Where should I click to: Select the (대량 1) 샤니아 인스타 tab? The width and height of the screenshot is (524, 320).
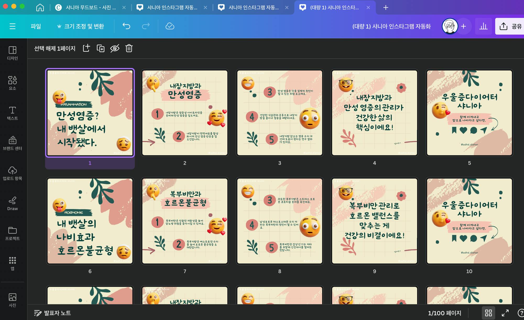[x=334, y=7]
